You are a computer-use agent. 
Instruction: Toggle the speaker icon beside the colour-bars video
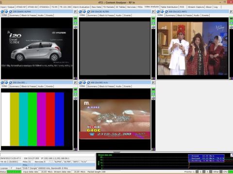pos(75,98)
